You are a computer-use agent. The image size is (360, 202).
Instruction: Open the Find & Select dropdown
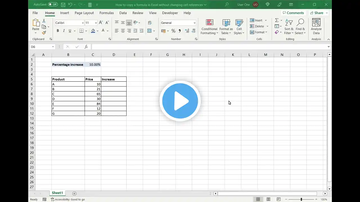pos(300,27)
